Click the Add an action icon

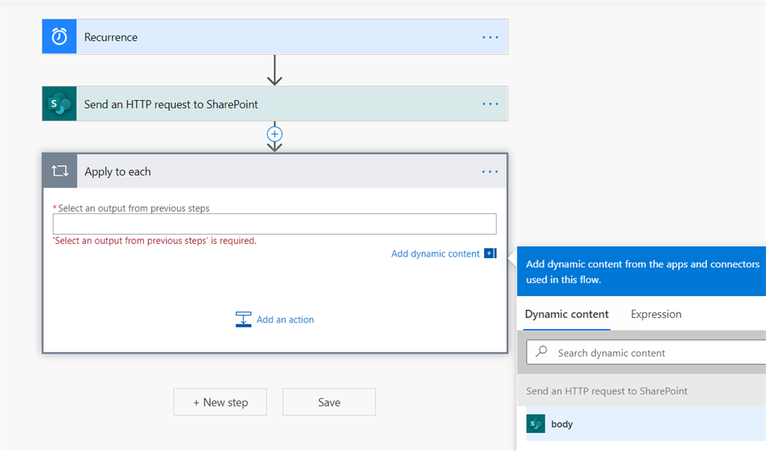(x=243, y=319)
